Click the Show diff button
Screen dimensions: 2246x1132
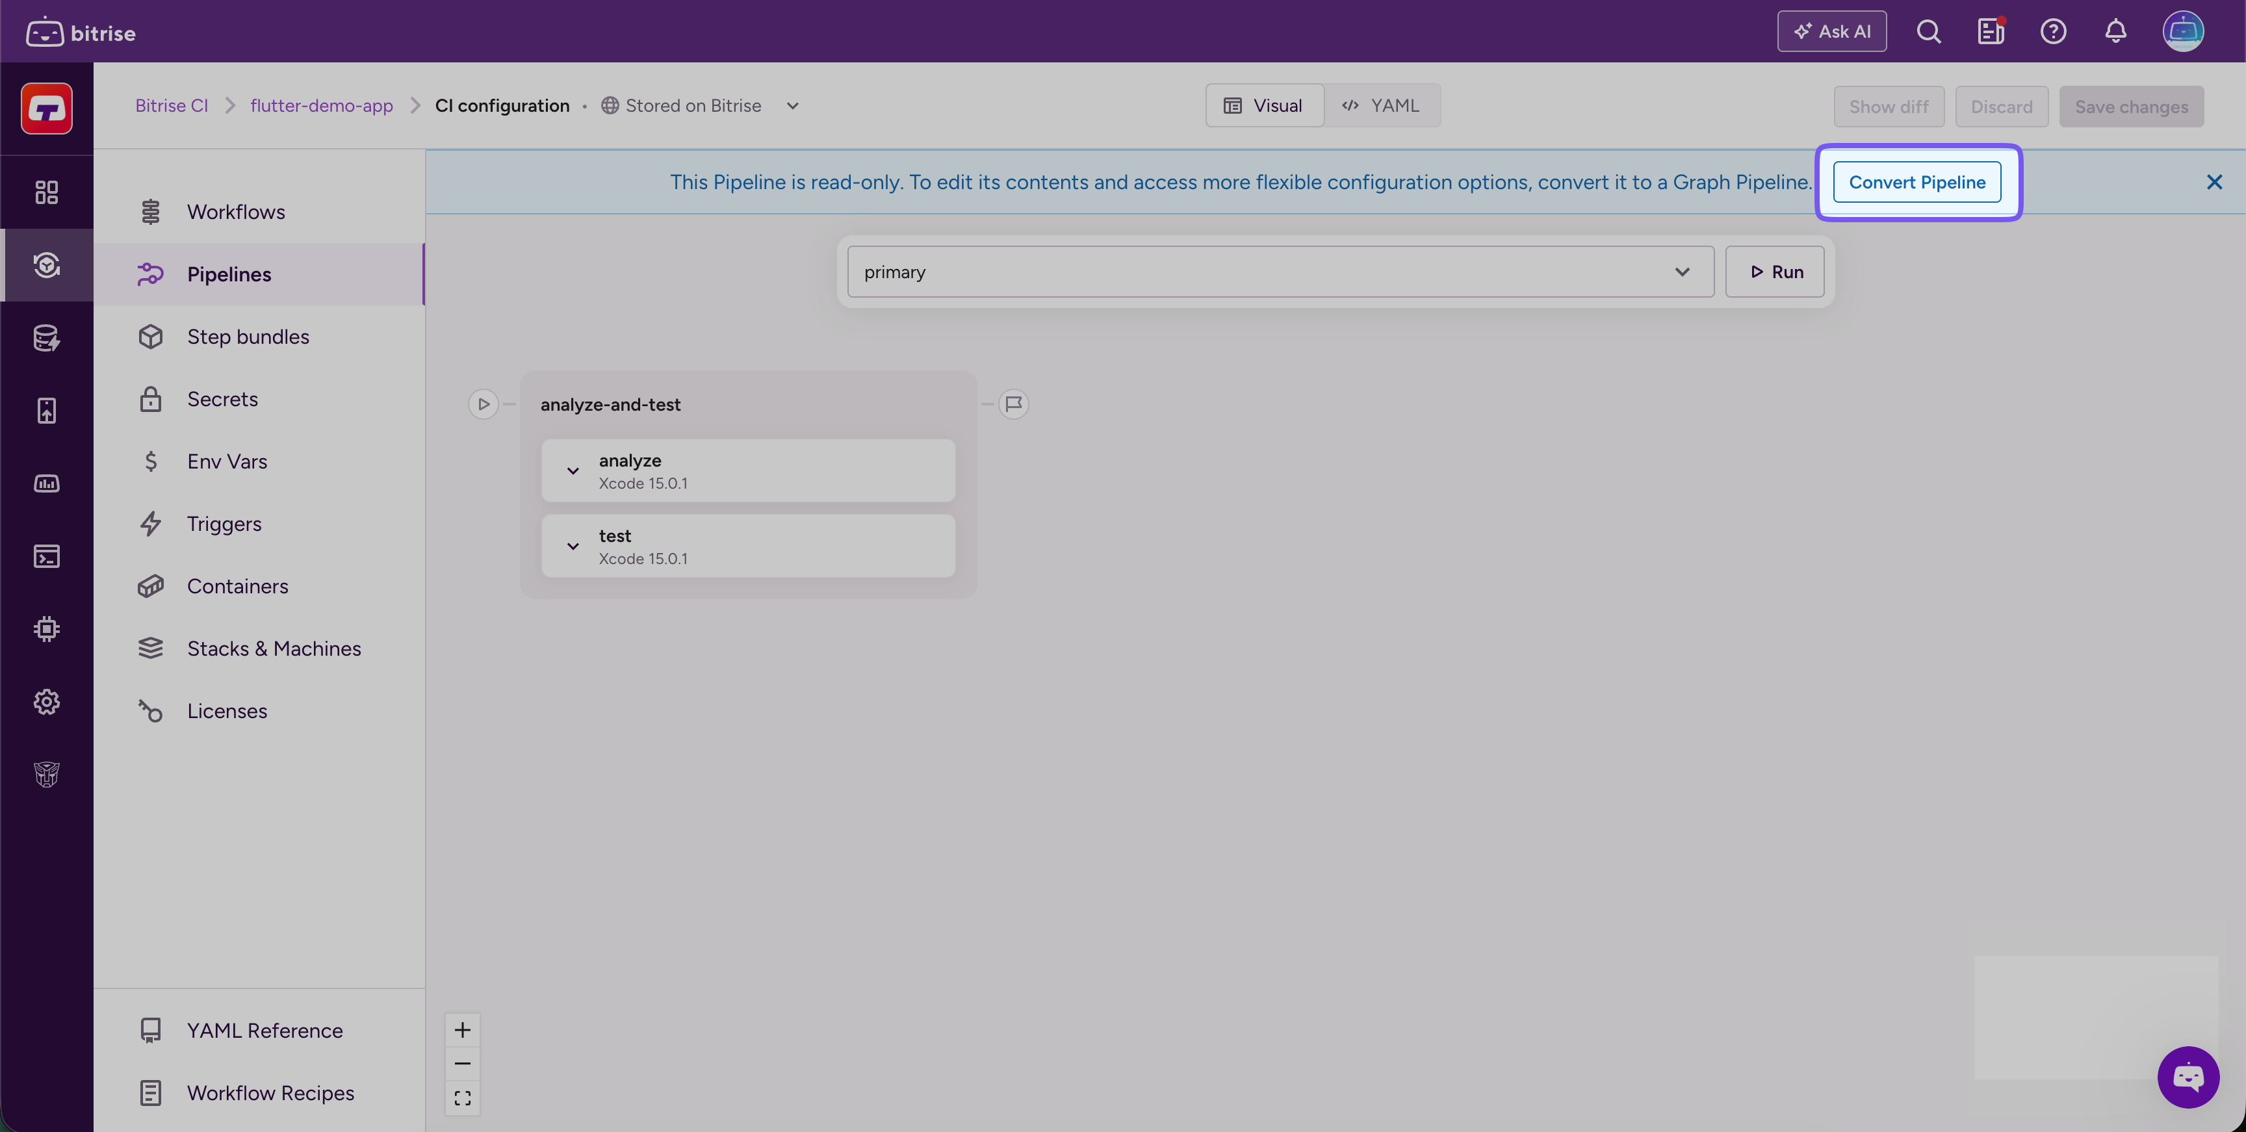pos(1889,107)
